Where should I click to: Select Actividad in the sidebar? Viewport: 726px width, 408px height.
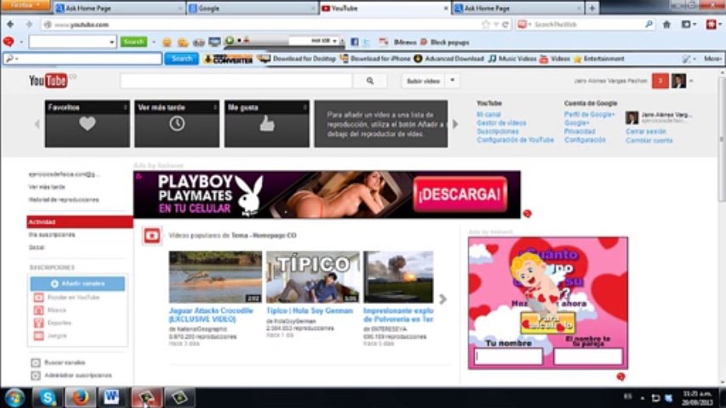tap(79, 222)
